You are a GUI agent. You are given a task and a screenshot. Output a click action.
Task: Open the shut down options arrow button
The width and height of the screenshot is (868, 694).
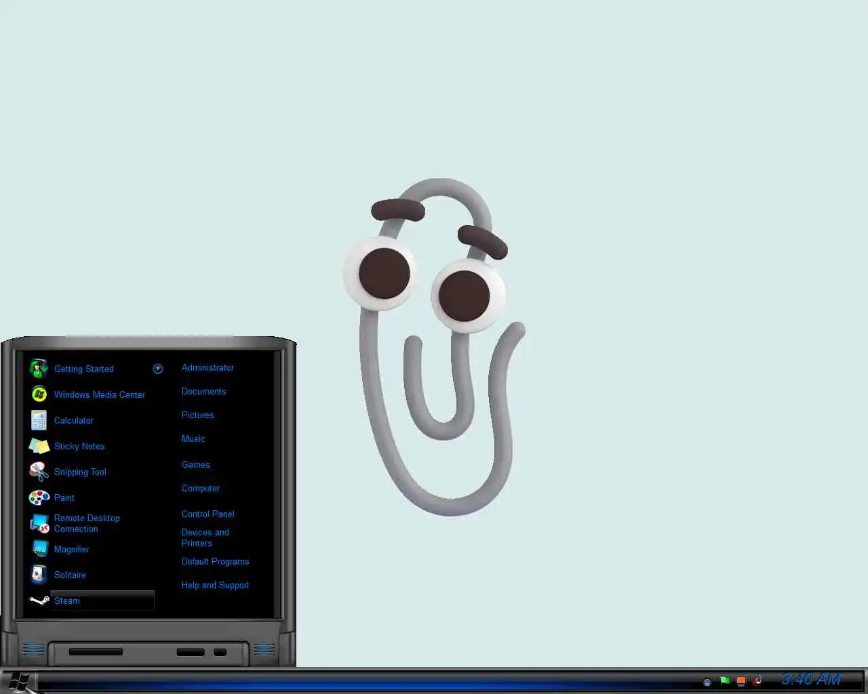[x=220, y=652]
